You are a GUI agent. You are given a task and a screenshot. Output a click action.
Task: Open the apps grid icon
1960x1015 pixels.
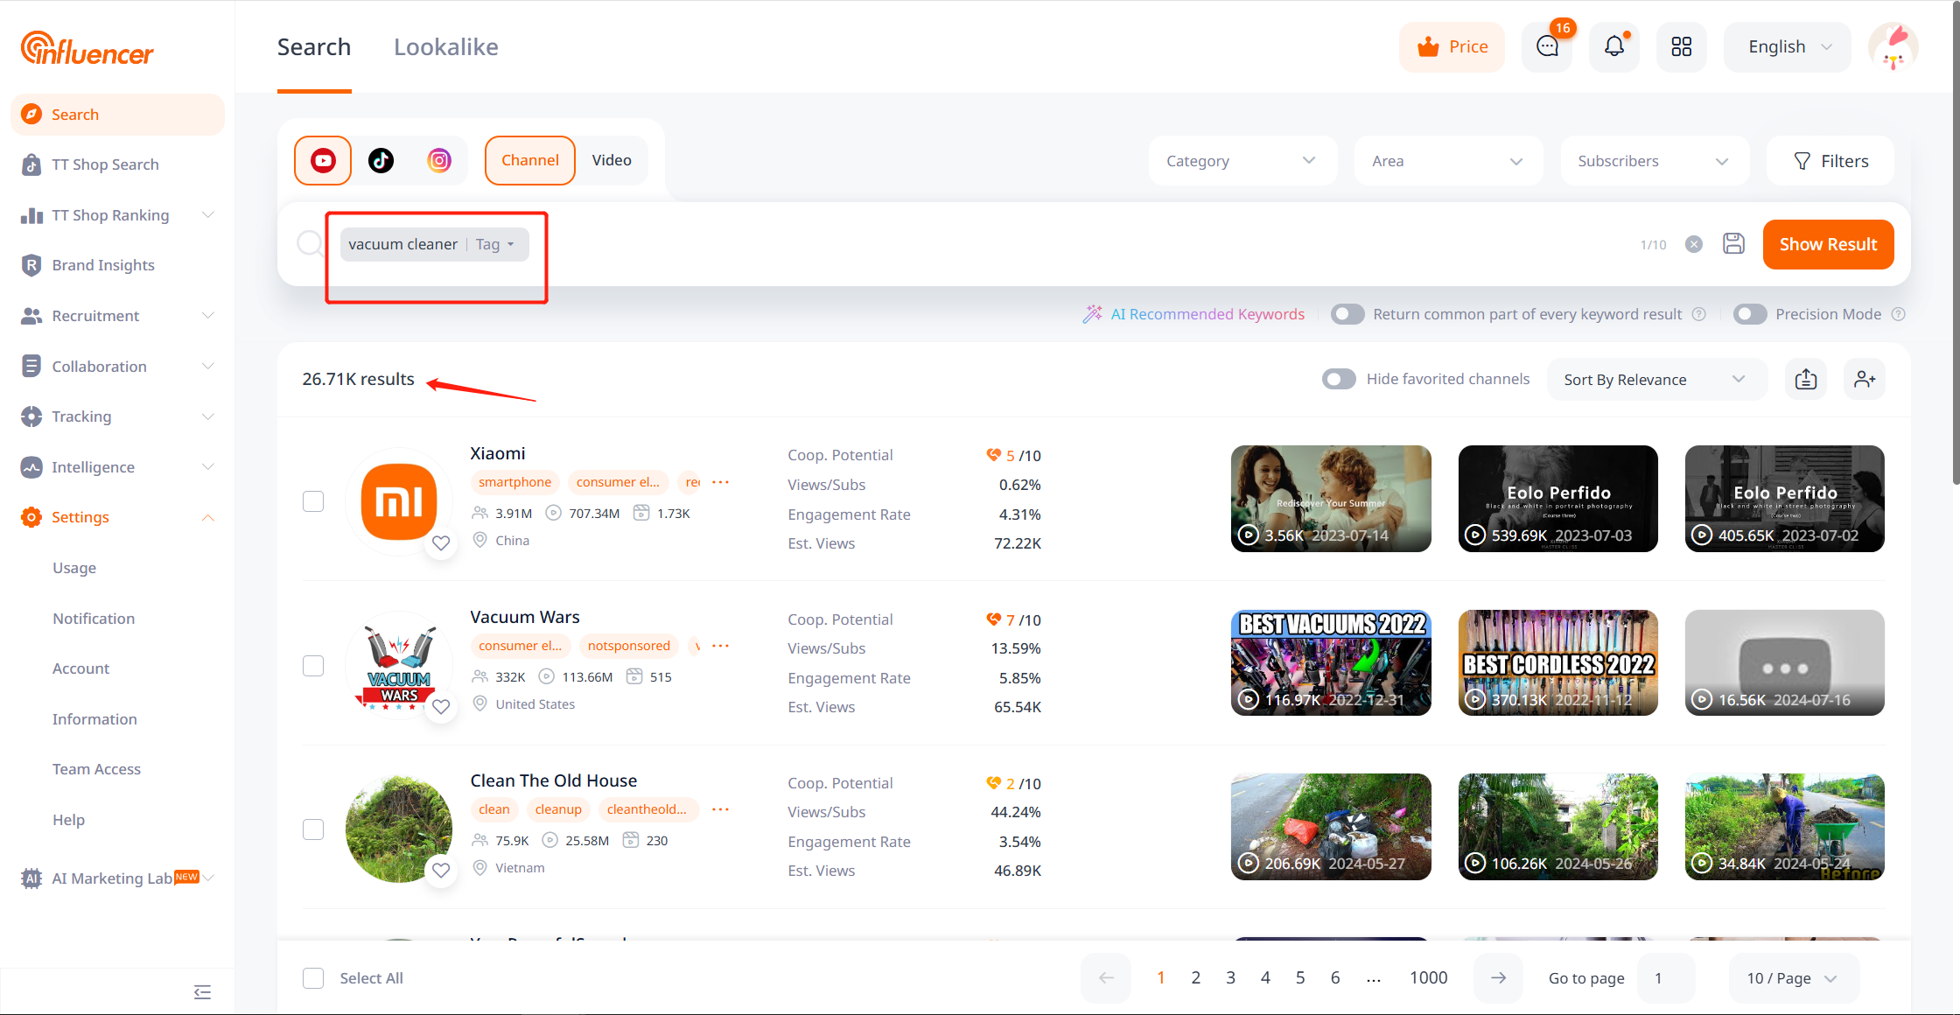[x=1681, y=46]
